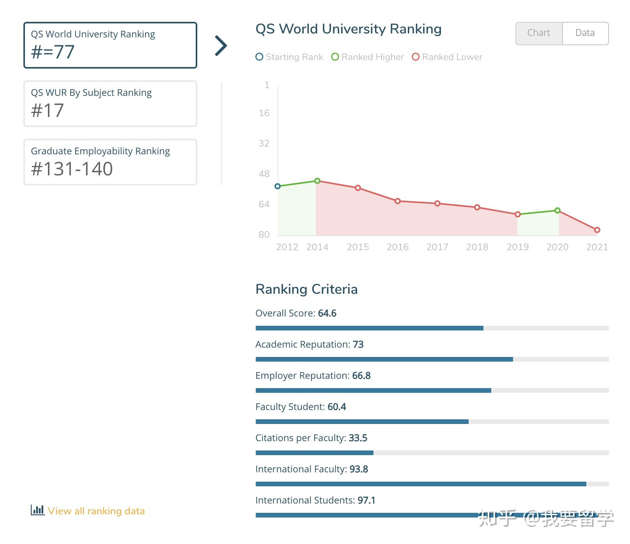The image size is (630, 544).
Task: Click the 2021 x-axis year label
Action: point(597,247)
